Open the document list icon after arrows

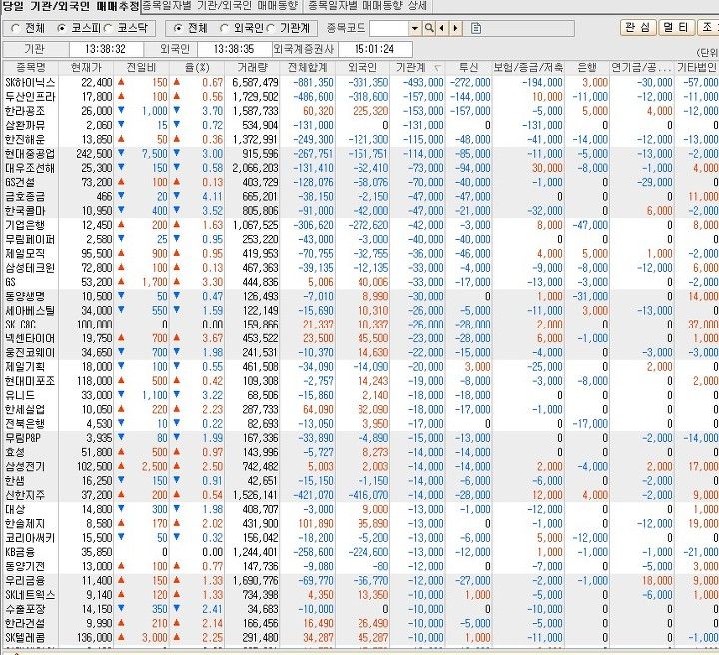[476, 28]
